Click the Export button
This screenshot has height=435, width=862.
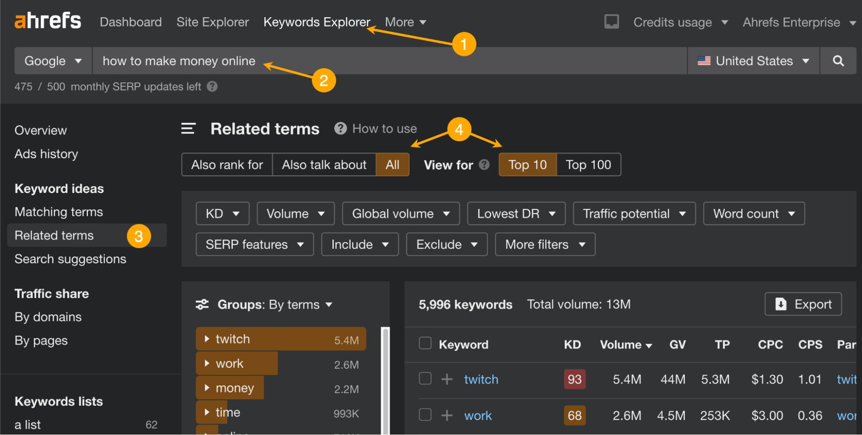coord(802,304)
